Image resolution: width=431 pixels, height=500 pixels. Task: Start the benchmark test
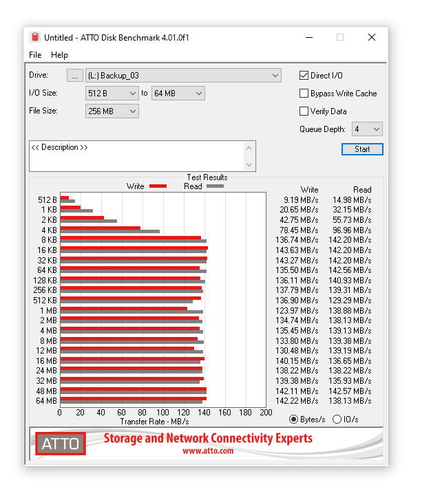tap(362, 149)
